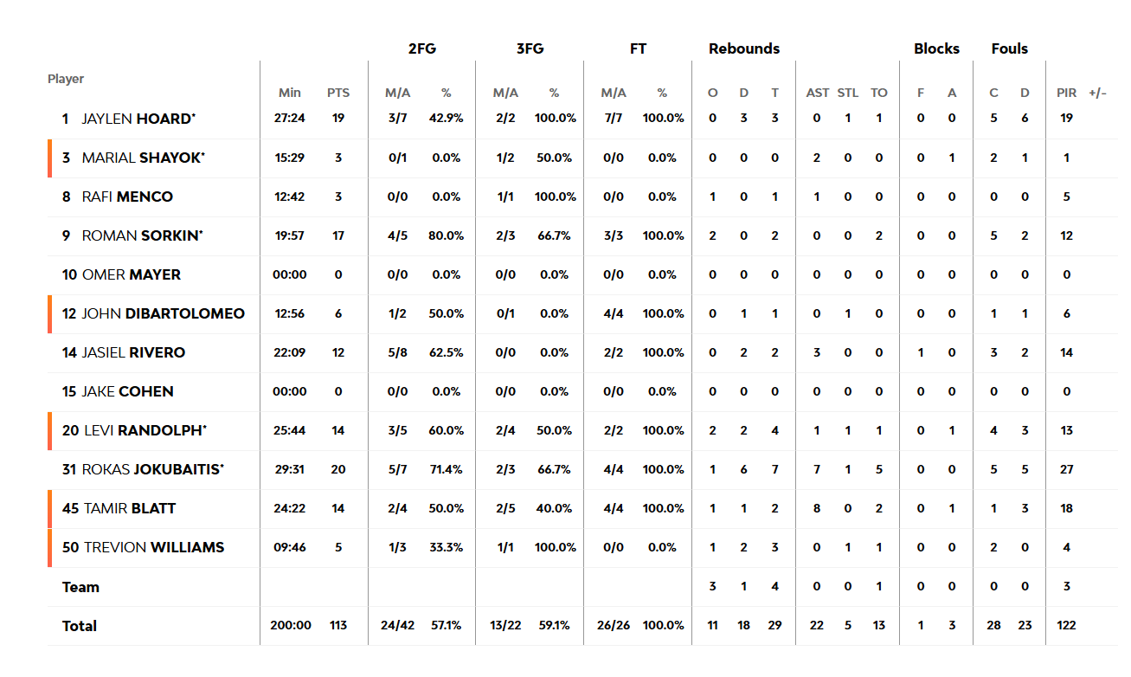Select Trevion Williams' name
Image resolution: width=1131 pixels, height=677 pixels.
point(154,547)
